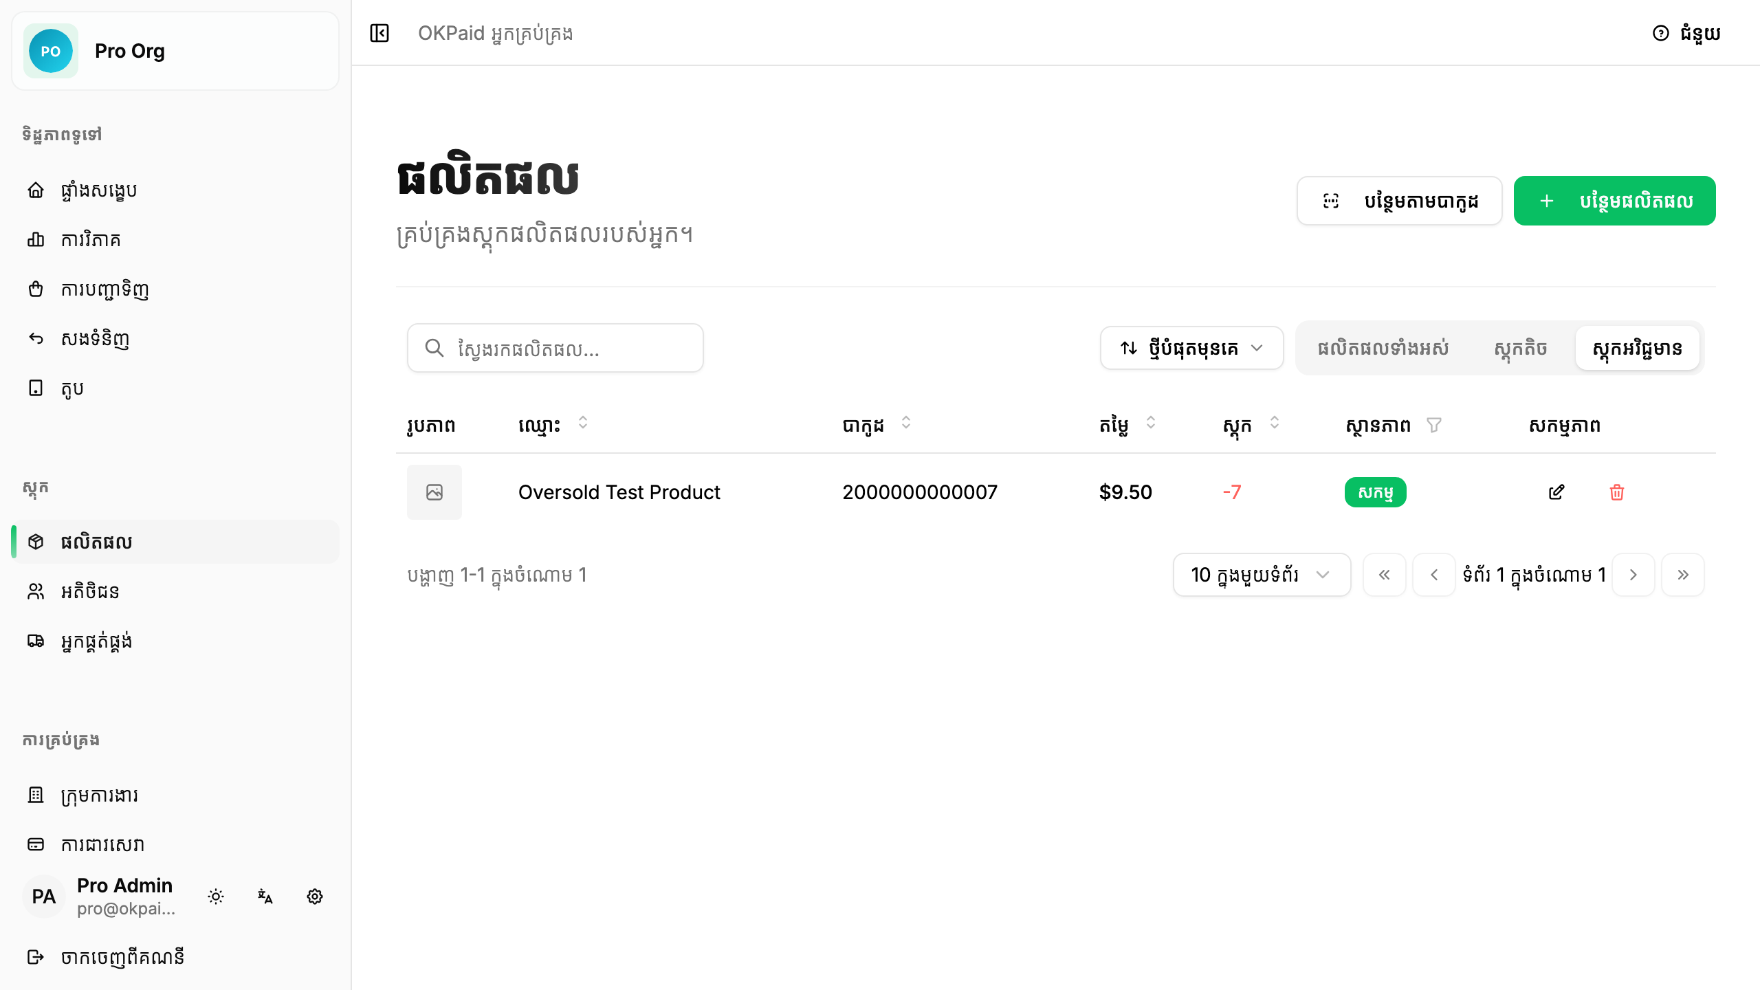
Task: Toggle light/dark theme sun icon
Action: tap(216, 896)
